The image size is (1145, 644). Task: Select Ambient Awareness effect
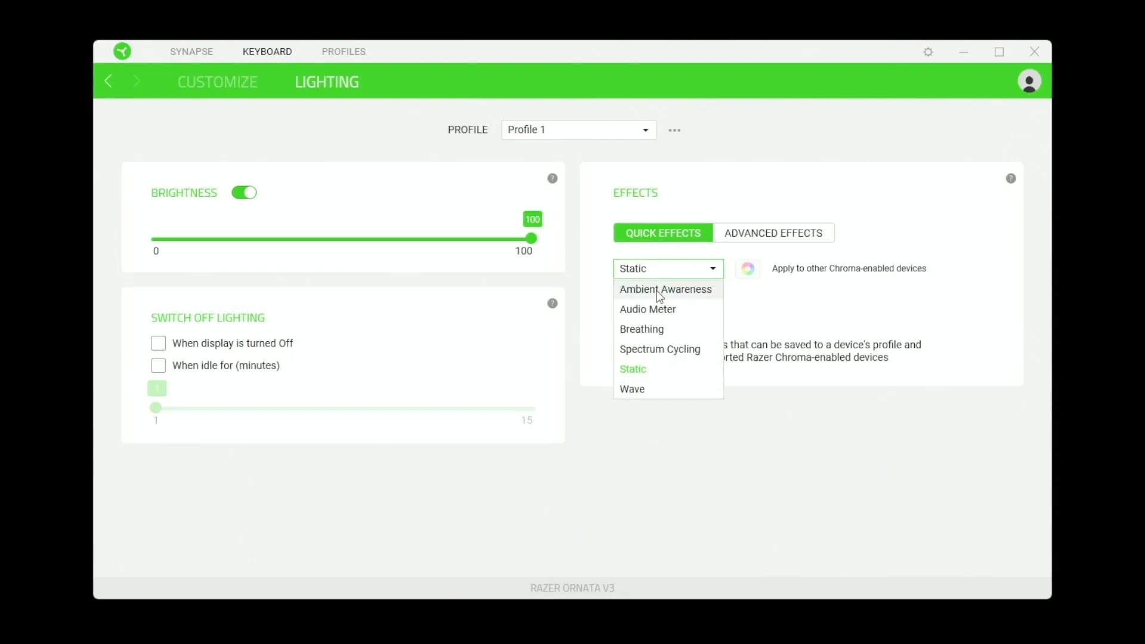669,289
